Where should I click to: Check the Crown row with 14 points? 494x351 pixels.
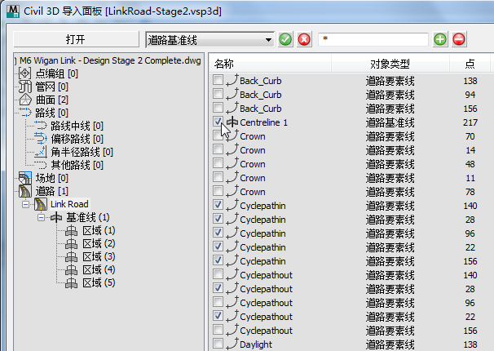click(x=218, y=149)
